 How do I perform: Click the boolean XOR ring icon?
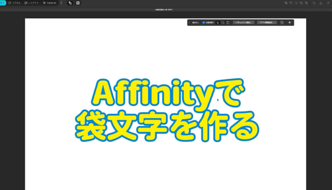[x=301, y=3]
